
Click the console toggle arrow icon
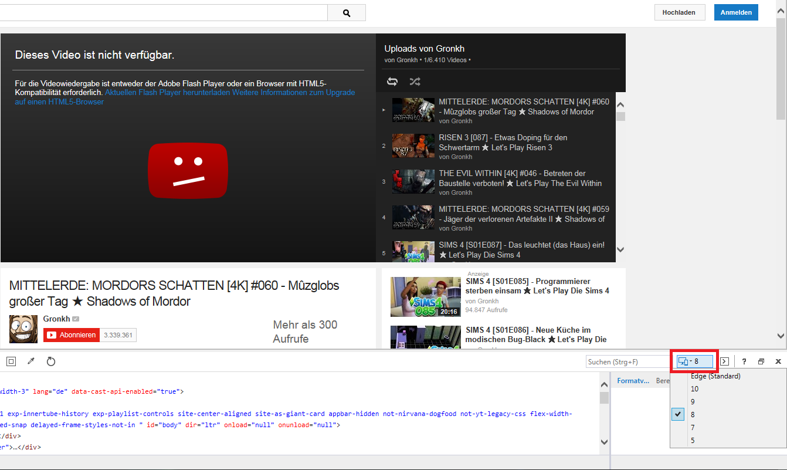(x=725, y=361)
